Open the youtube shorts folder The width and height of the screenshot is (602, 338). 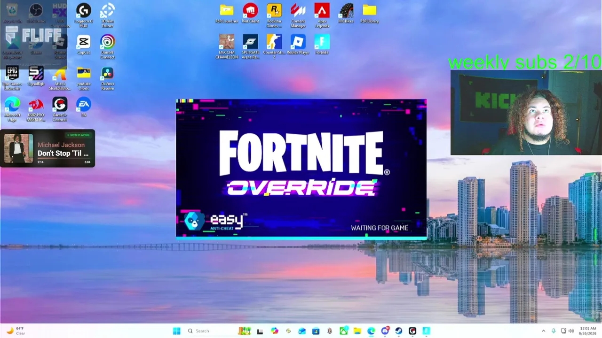coord(84,77)
